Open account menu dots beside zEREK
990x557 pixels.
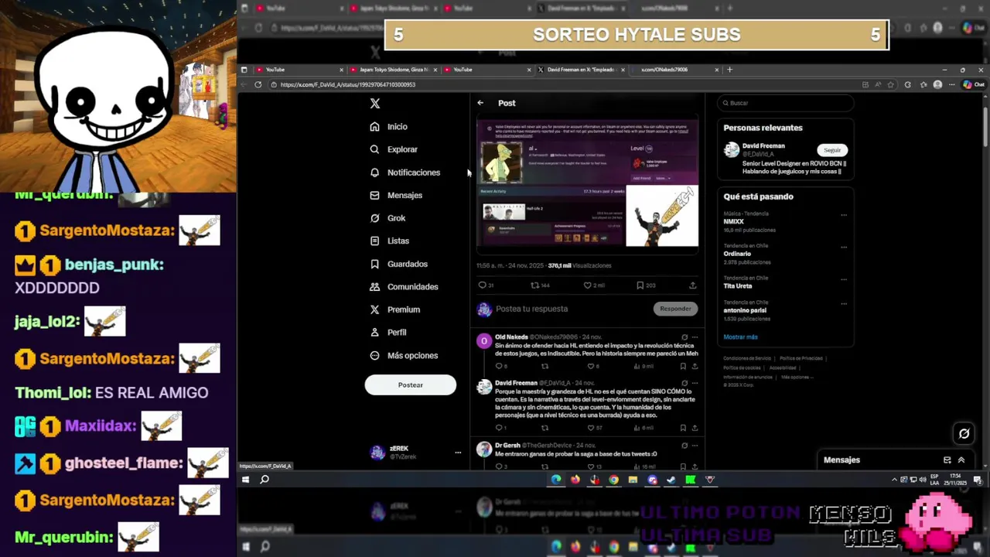[x=458, y=453]
